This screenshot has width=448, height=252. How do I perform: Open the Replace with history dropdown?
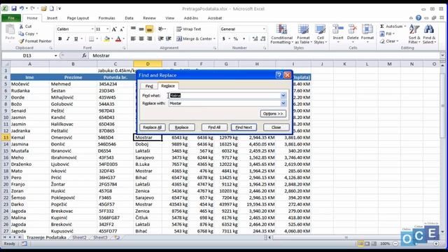click(283, 104)
